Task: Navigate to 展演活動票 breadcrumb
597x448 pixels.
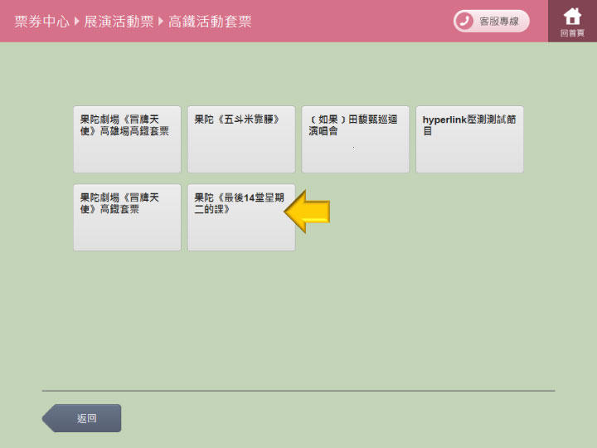Action: (x=119, y=22)
